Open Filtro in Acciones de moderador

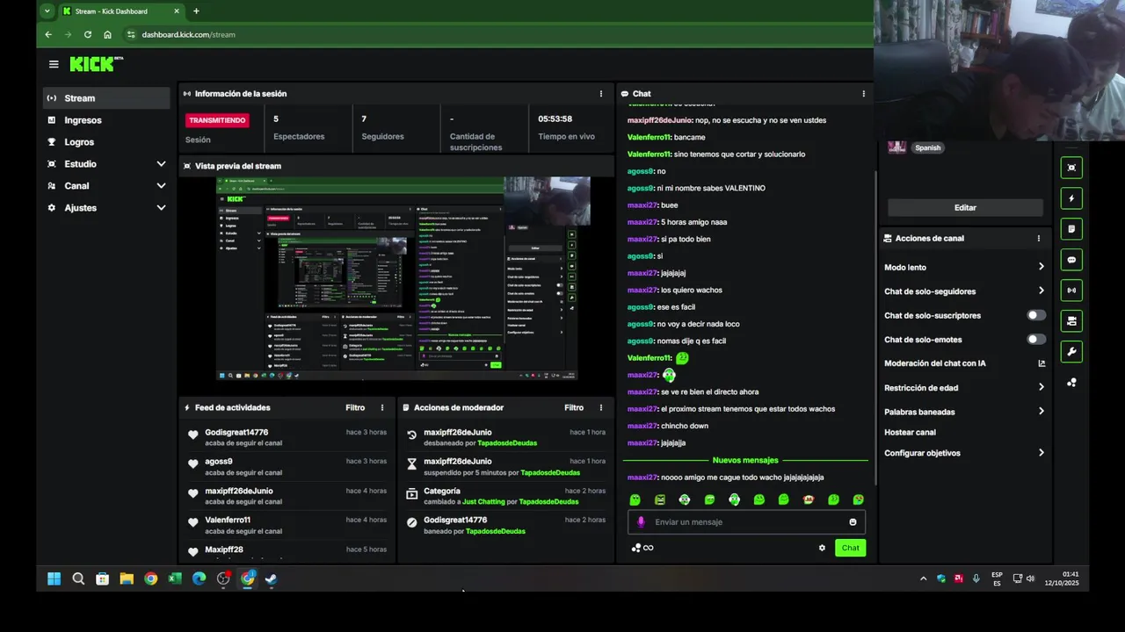574,408
